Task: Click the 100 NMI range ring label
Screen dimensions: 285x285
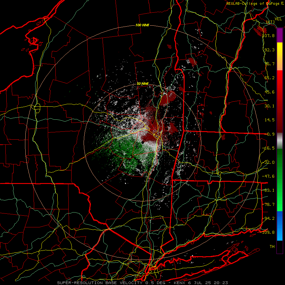Action: point(142,25)
